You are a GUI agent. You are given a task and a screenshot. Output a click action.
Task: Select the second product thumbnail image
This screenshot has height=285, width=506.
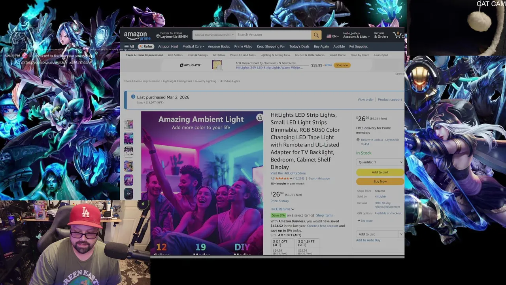(128, 139)
